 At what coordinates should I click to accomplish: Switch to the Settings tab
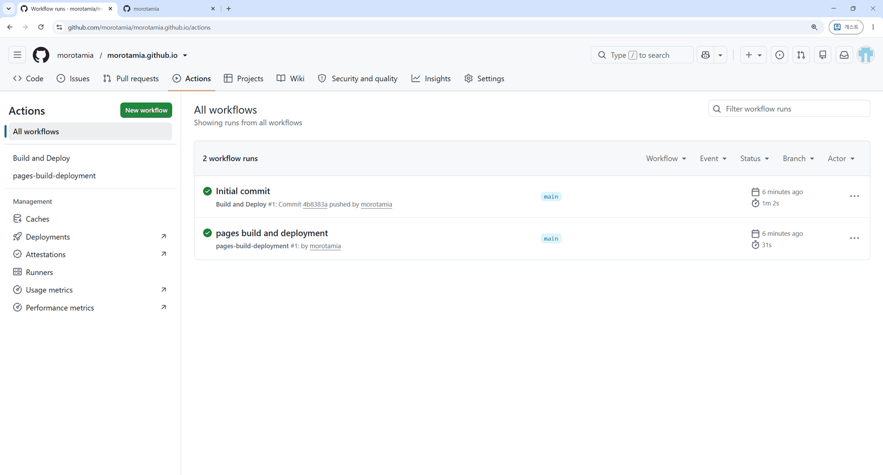484,79
